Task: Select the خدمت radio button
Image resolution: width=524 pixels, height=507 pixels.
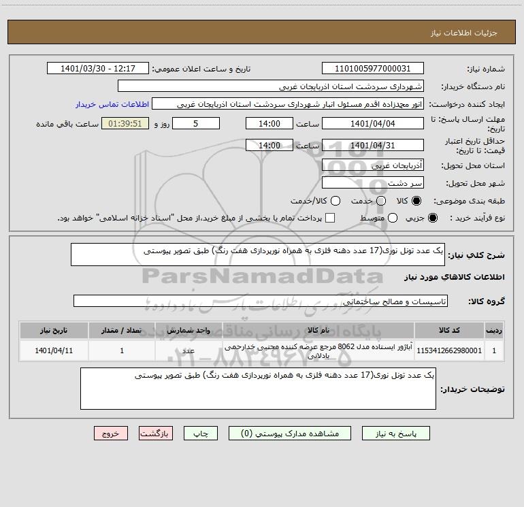Action: coord(381,201)
